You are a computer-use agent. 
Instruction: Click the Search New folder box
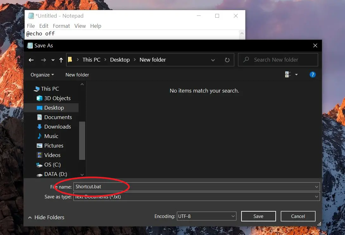[x=278, y=60]
